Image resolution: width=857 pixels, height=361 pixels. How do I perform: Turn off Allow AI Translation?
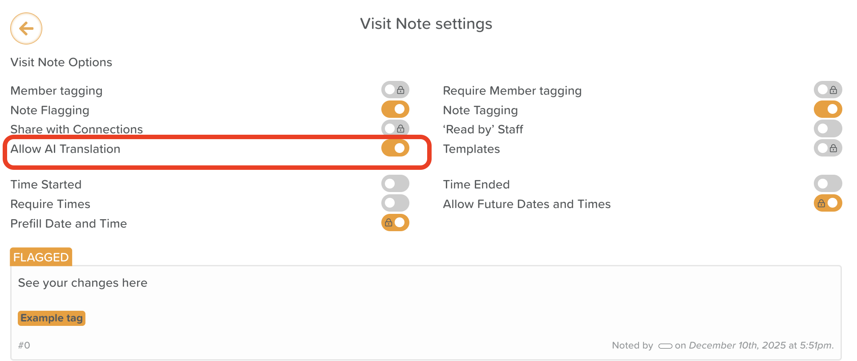coord(395,148)
